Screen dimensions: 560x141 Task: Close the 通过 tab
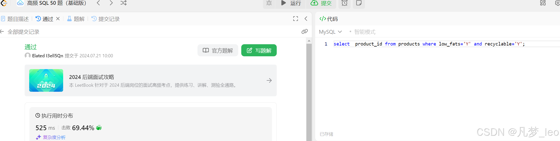click(x=58, y=19)
